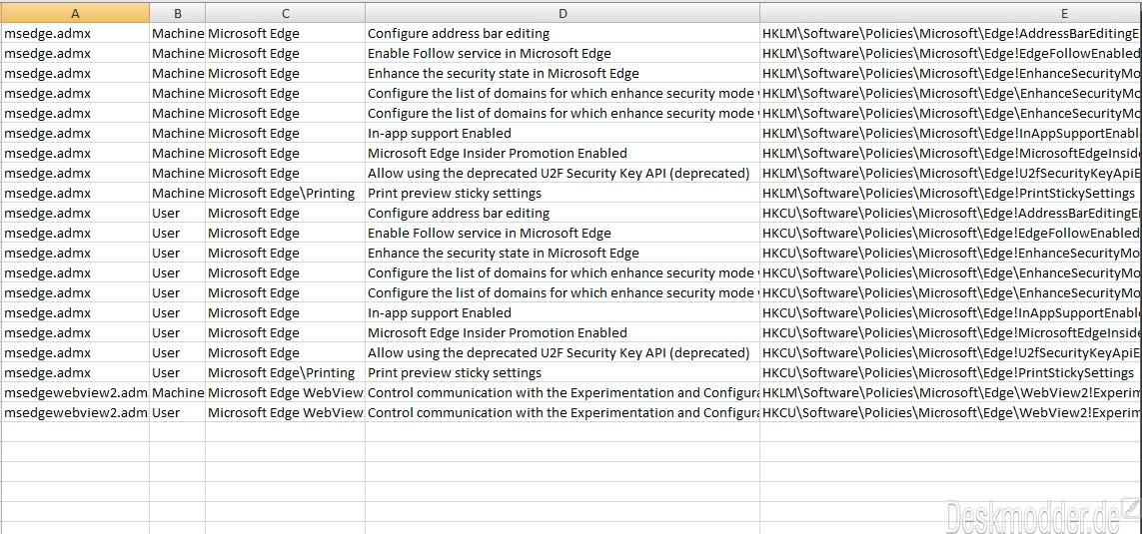Screen dimensions: 1142x534
Task: Click 'Allow using the deprecated U2F' User row cell
Action: pos(563,353)
